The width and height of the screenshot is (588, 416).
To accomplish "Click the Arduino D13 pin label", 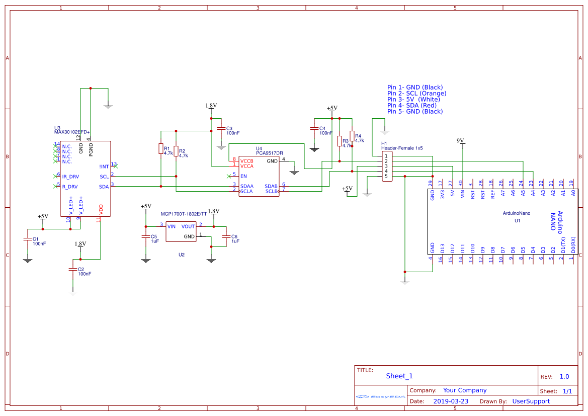I will click(443, 248).
